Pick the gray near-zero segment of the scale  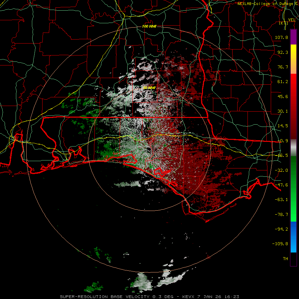coord(293,148)
